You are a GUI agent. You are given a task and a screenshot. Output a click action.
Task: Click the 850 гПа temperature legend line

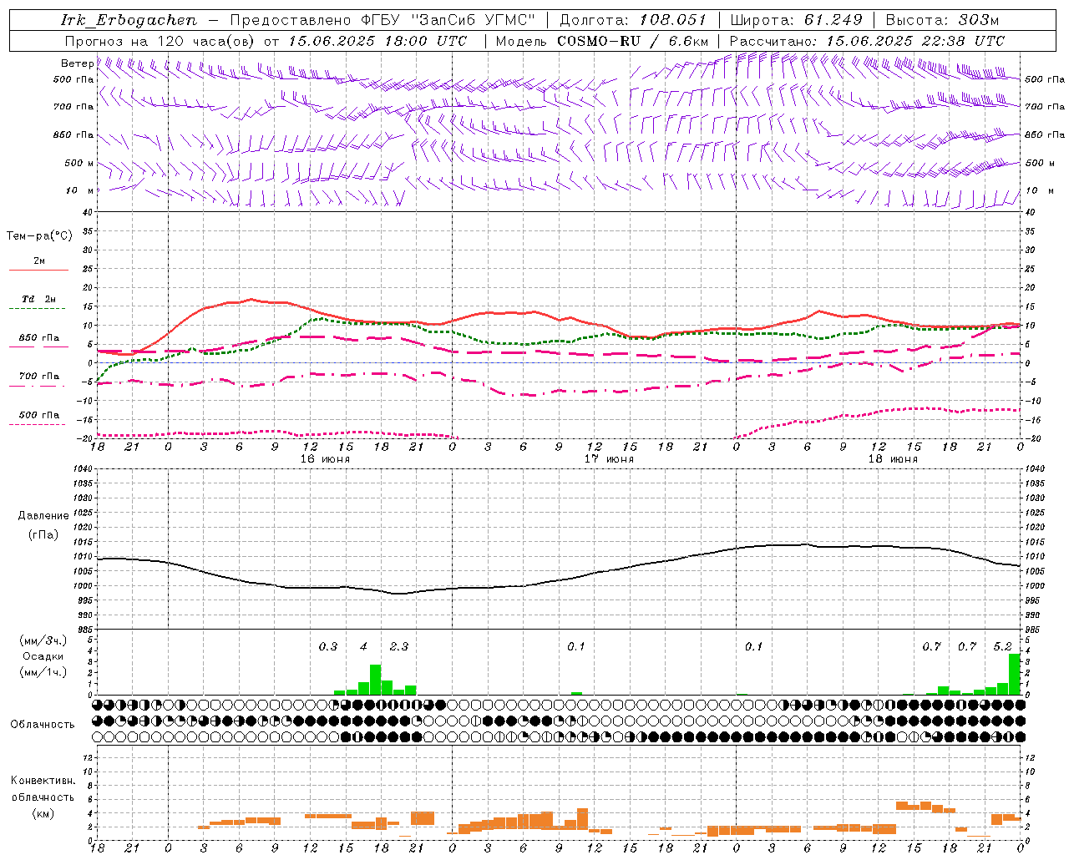[x=38, y=347]
